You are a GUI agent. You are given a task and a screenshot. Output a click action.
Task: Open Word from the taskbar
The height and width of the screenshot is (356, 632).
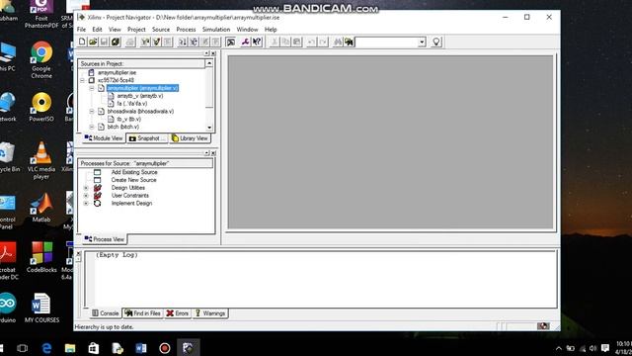coord(141,348)
